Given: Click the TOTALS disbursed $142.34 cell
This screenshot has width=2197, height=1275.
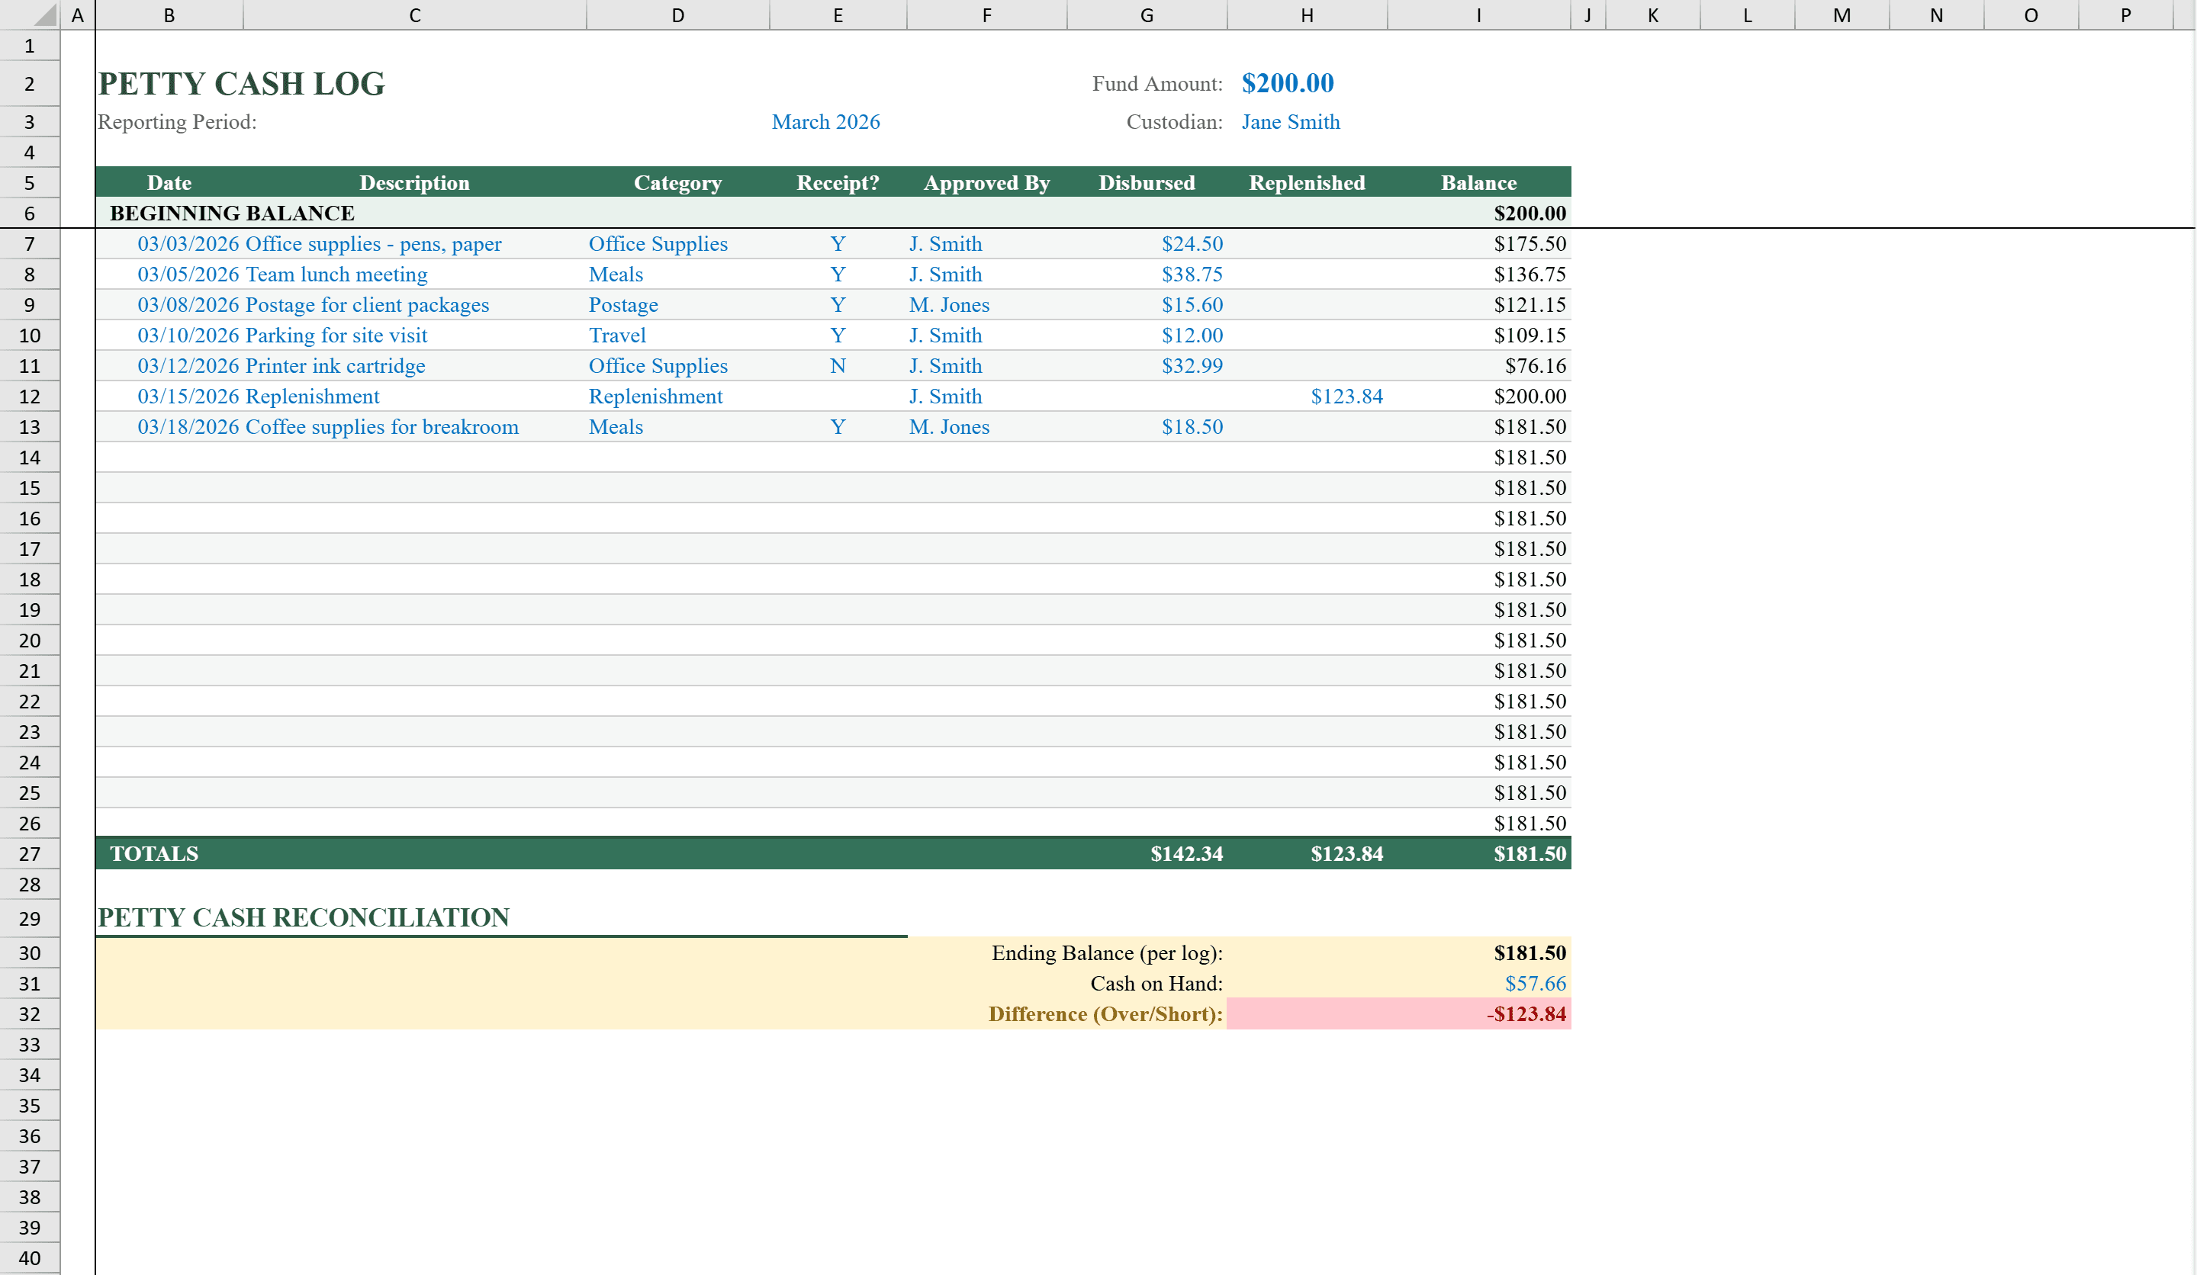Looking at the screenshot, I should 1185,854.
